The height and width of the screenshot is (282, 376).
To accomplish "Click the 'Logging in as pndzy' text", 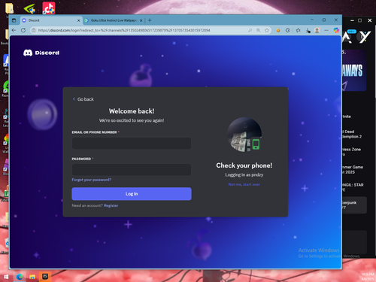I will click(x=244, y=174).
